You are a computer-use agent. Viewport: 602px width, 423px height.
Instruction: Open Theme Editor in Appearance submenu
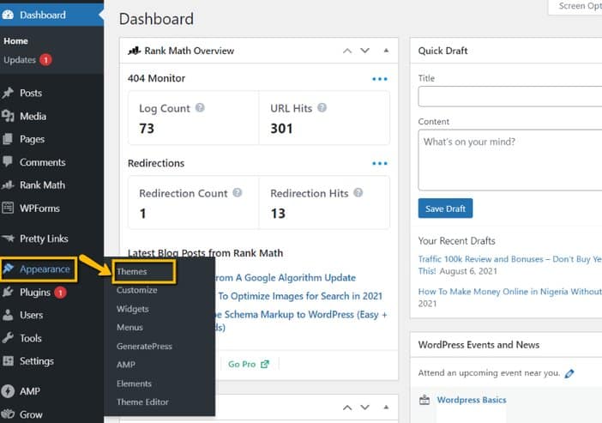click(142, 402)
